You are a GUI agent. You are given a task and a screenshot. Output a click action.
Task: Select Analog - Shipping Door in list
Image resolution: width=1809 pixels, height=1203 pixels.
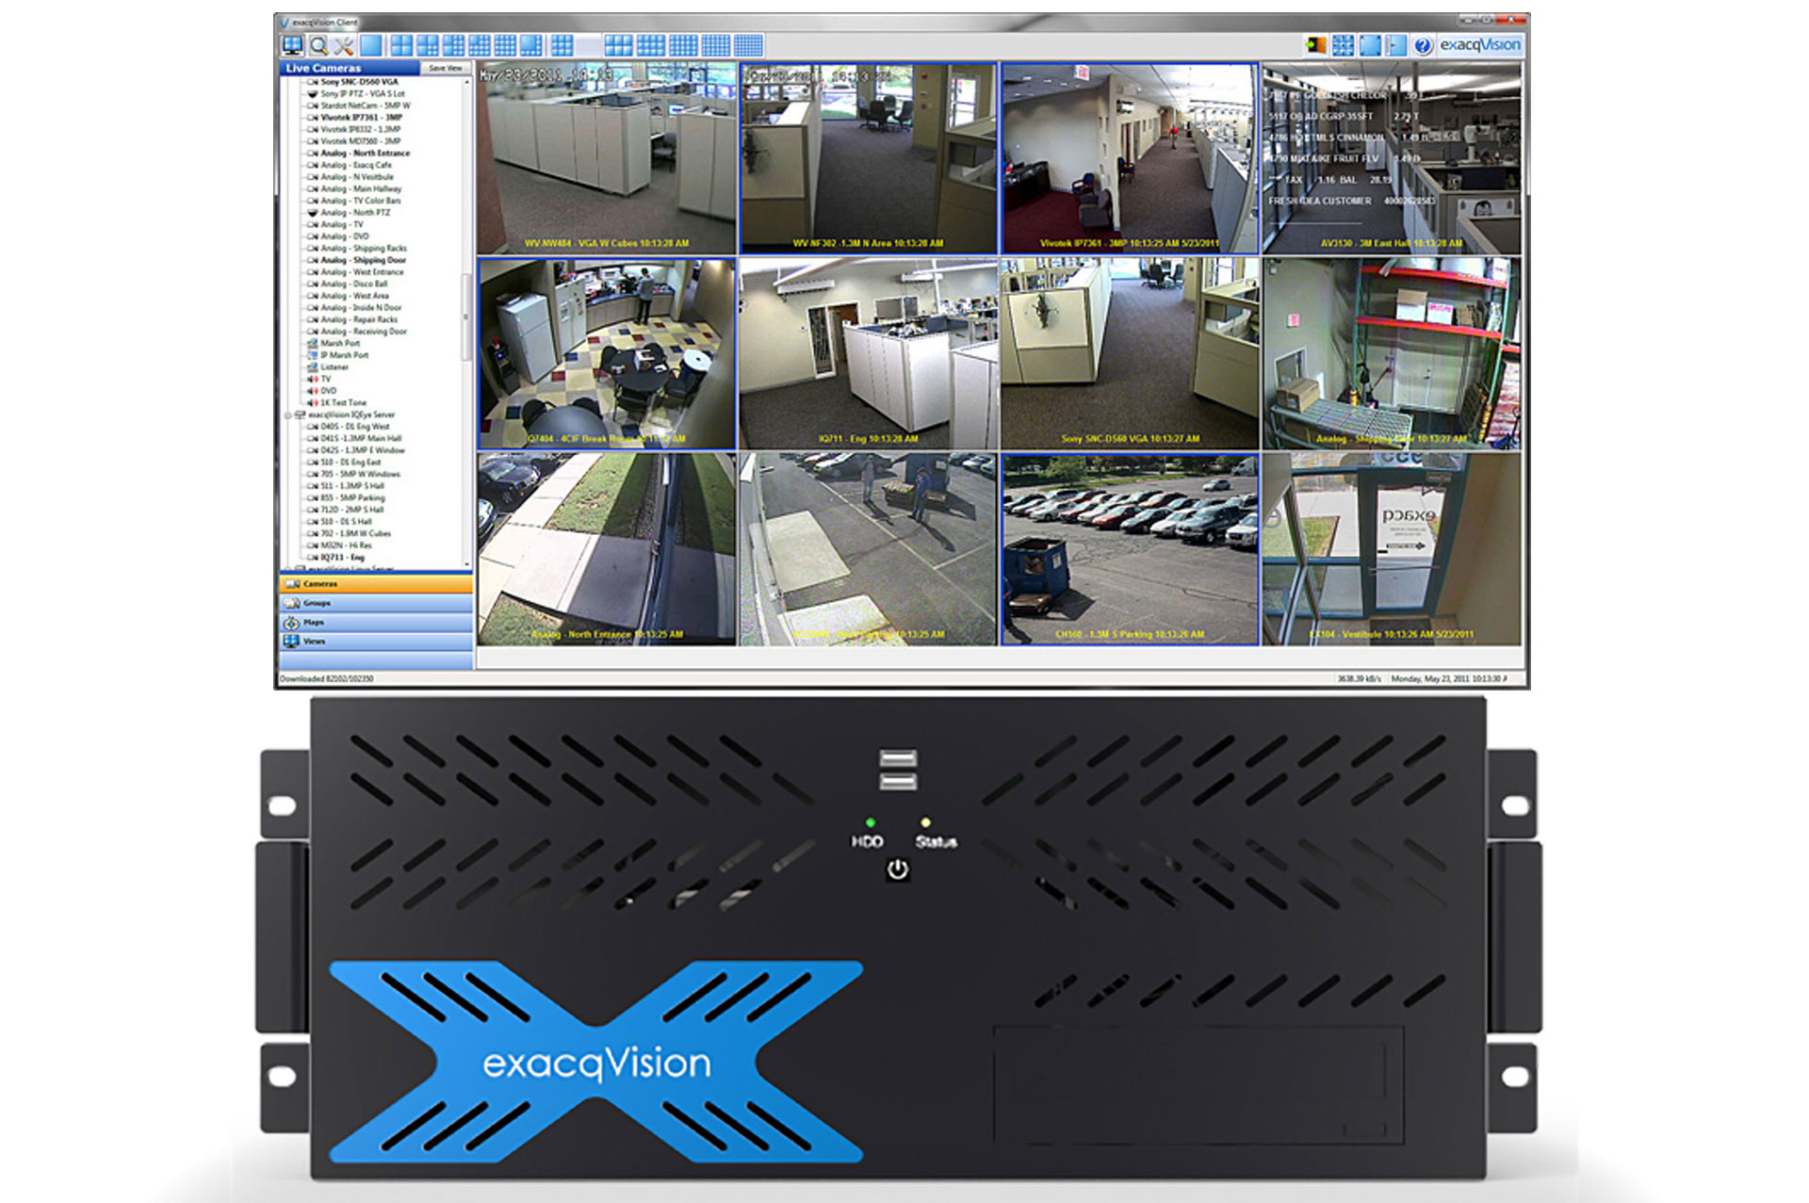pos(363,260)
